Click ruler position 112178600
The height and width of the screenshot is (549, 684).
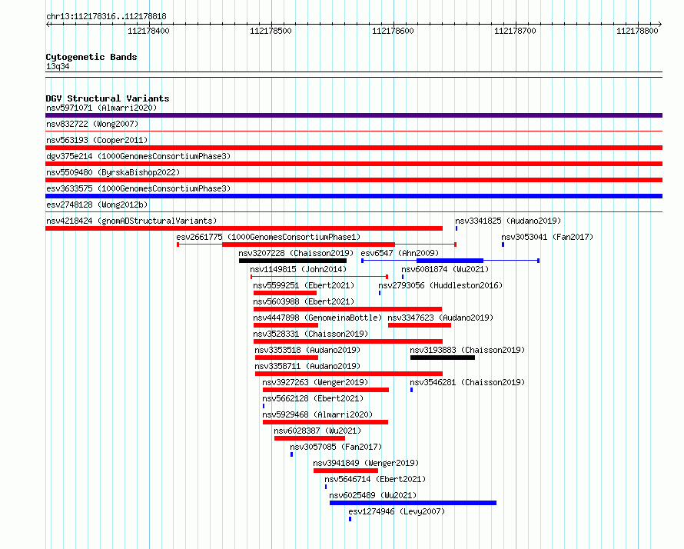coord(393,31)
